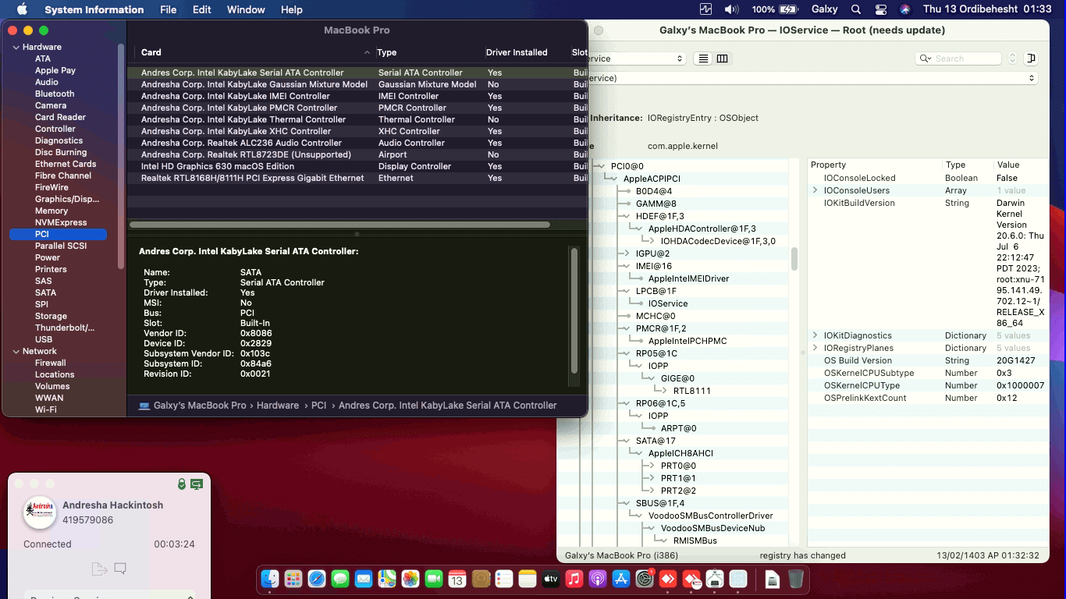Open the App Store from the Dock
This screenshot has width=1066, height=599.
point(621,579)
